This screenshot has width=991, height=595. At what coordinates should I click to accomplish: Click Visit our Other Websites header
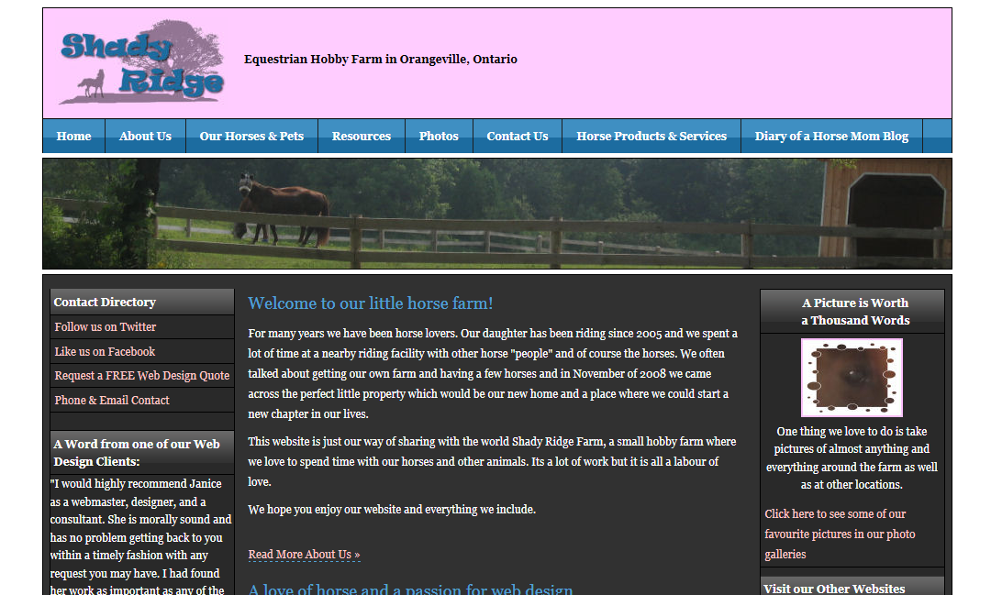pos(834,589)
